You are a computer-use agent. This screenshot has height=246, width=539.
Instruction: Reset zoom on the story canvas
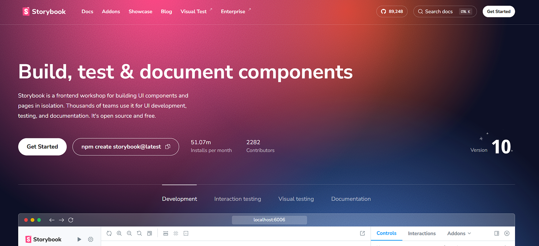pos(139,233)
